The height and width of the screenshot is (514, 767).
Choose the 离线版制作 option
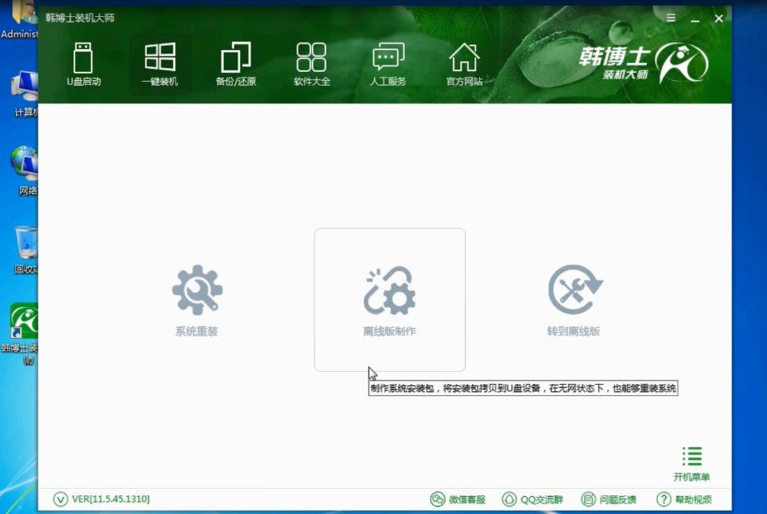pyautogui.click(x=390, y=299)
